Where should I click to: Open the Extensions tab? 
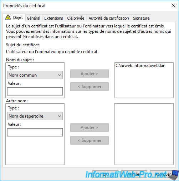tap(53, 18)
